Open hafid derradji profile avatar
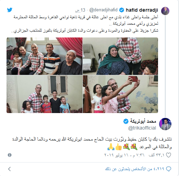The height and width of the screenshot is (178, 179). [165, 11]
